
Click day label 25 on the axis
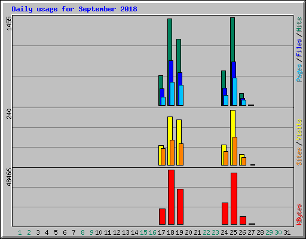233,232
